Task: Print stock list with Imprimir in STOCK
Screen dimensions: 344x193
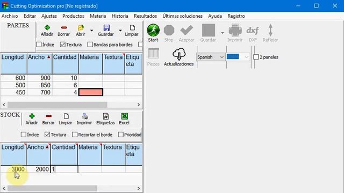Action: [x=84, y=119]
